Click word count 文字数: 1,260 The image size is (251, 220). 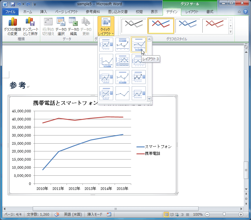[38, 214]
